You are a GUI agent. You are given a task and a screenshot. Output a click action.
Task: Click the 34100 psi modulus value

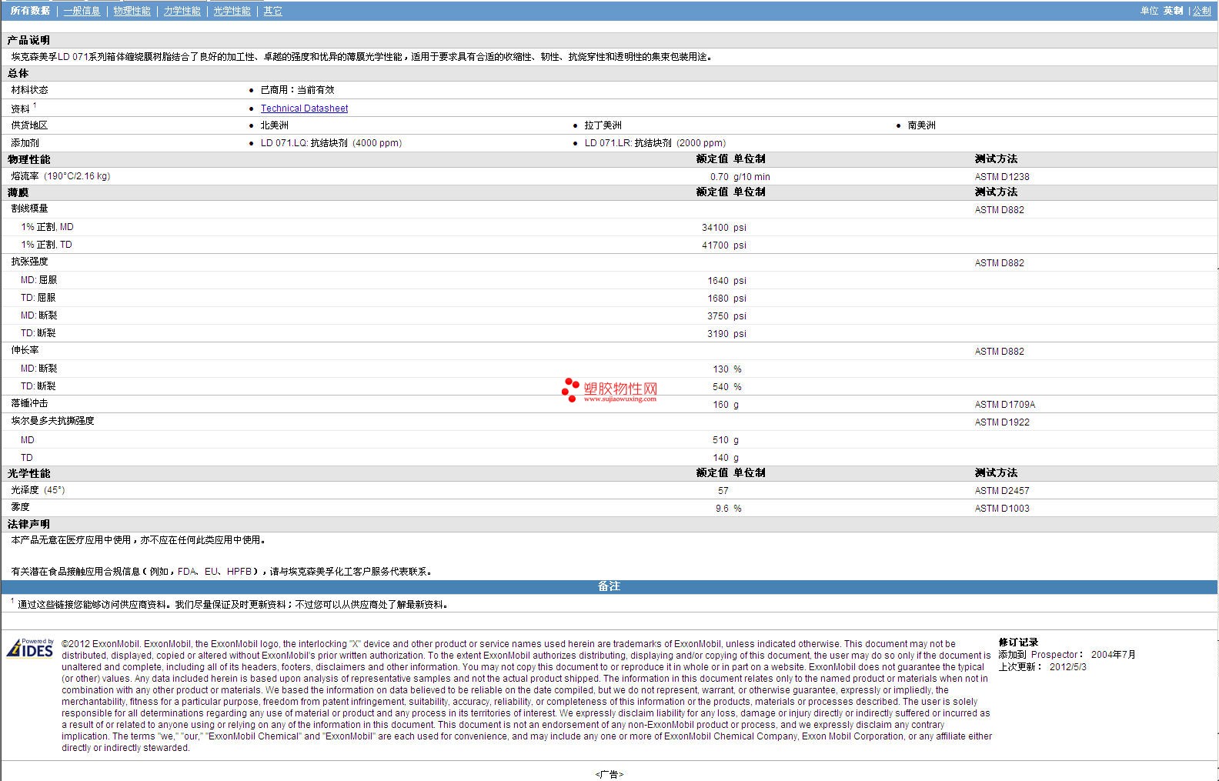coord(723,228)
